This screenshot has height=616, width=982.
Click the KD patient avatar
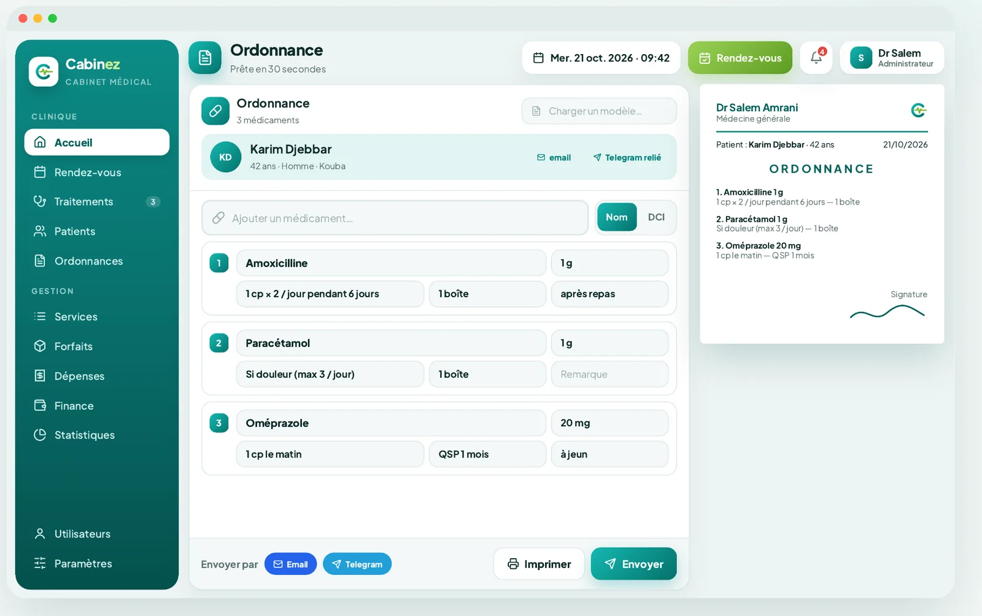[226, 157]
